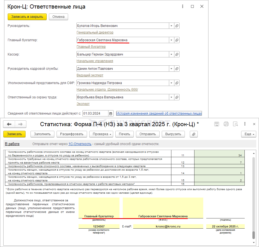Click the Заполнить button
This screenshot has width=259, height=247.
pyautogui.click(x=42, y=134)
